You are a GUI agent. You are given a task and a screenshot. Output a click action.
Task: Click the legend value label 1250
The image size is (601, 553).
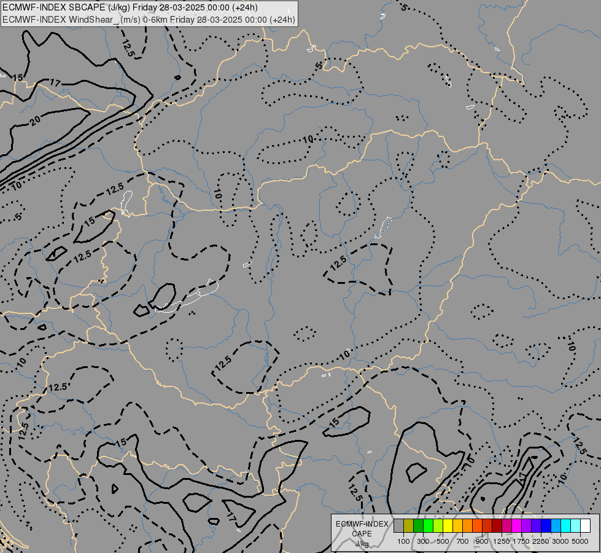502,541
